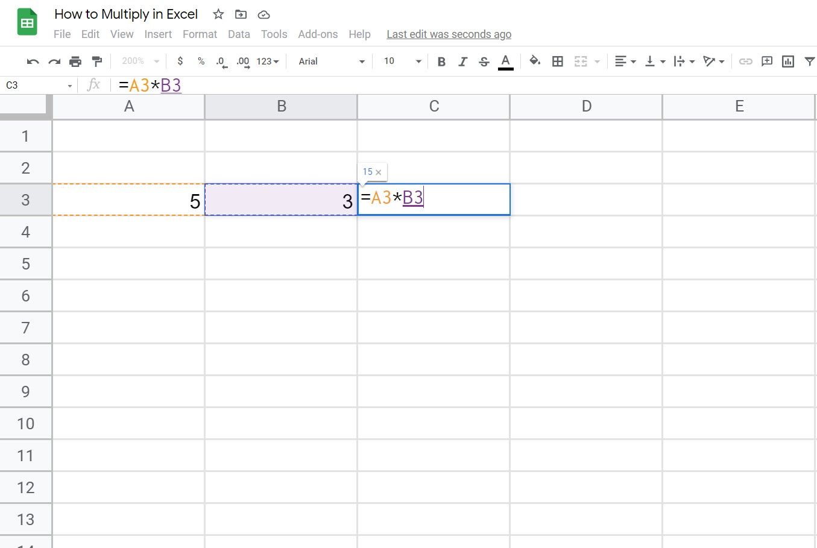Apply cell borders
The height and width of the screenshot is (548, 817).
click(557, 61)
